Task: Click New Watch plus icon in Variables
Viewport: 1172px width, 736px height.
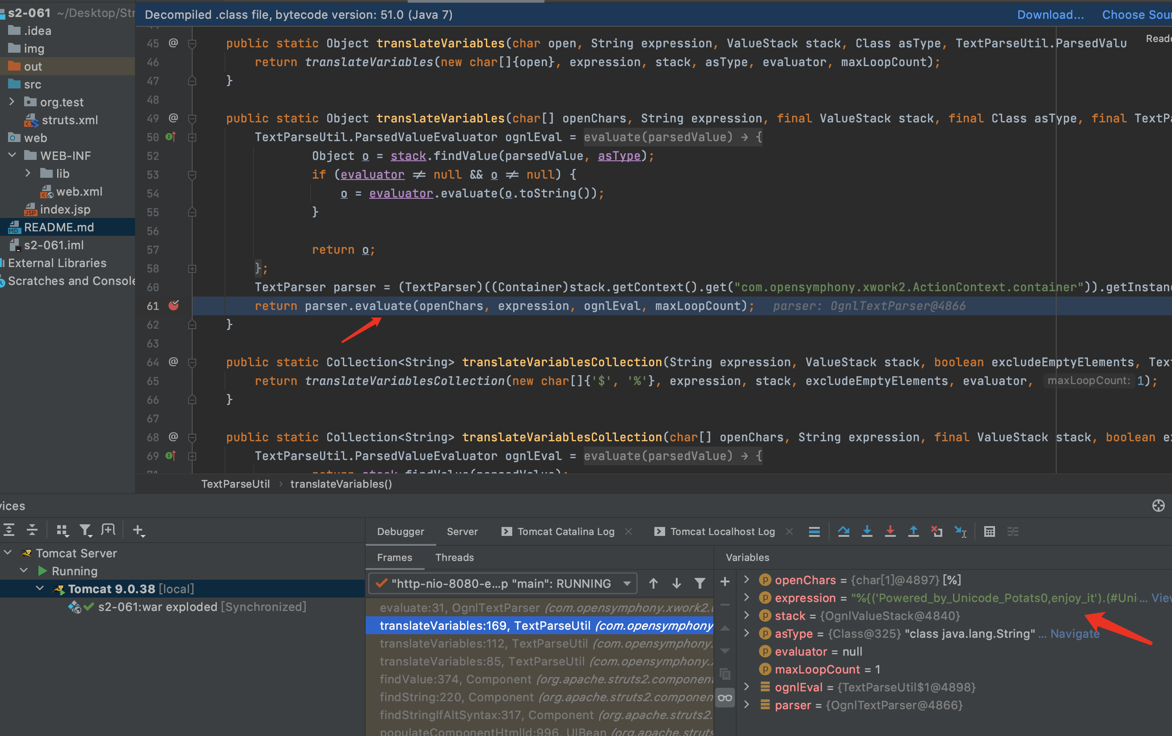Action: [x=725, y=581]
